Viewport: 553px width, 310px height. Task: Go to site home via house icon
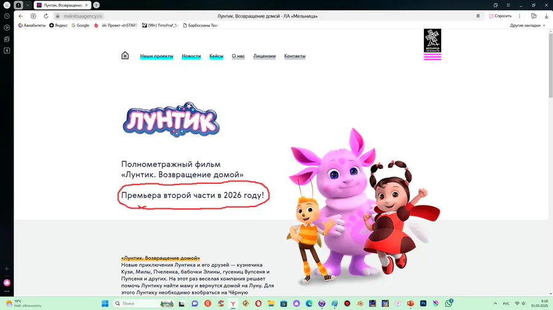point(125,56)
